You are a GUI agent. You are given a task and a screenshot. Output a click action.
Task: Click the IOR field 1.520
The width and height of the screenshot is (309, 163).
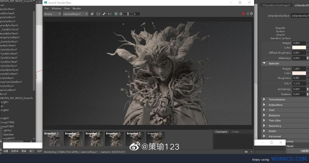299,84
